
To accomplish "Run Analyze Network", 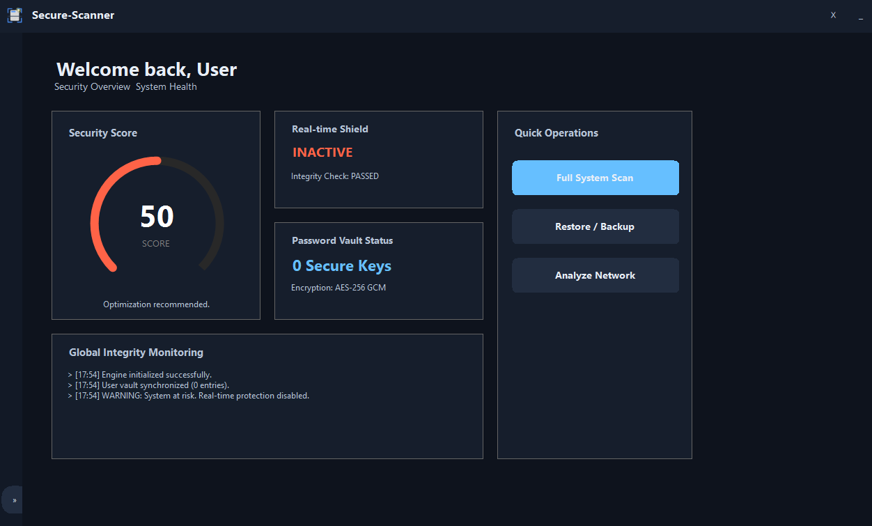I will pos(595,275).
